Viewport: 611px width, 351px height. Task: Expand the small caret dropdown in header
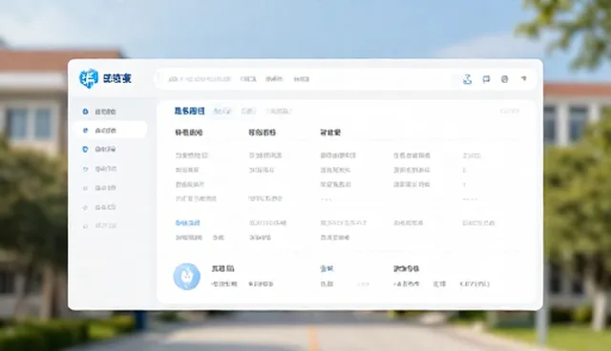tap(524, 78)
